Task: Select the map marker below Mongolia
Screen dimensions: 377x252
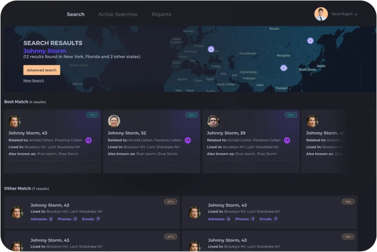Action: pyautogui.click(x=283, y=68)
